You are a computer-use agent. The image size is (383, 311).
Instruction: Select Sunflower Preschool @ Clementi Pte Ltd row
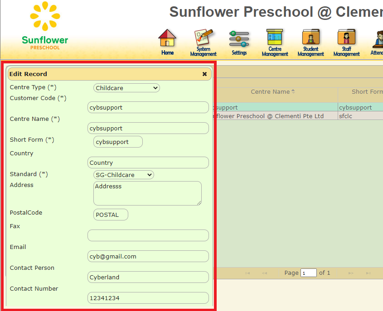point(298,116)
